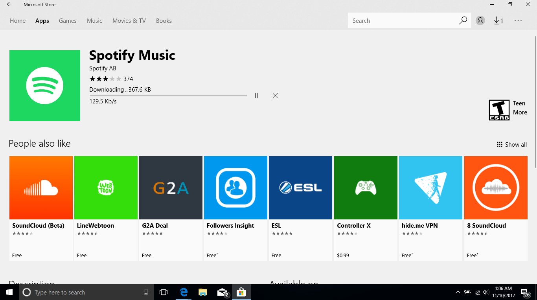Switch to the Books tab
The image size is (537, 300).
pyautogui.click(x=164, y=21)
